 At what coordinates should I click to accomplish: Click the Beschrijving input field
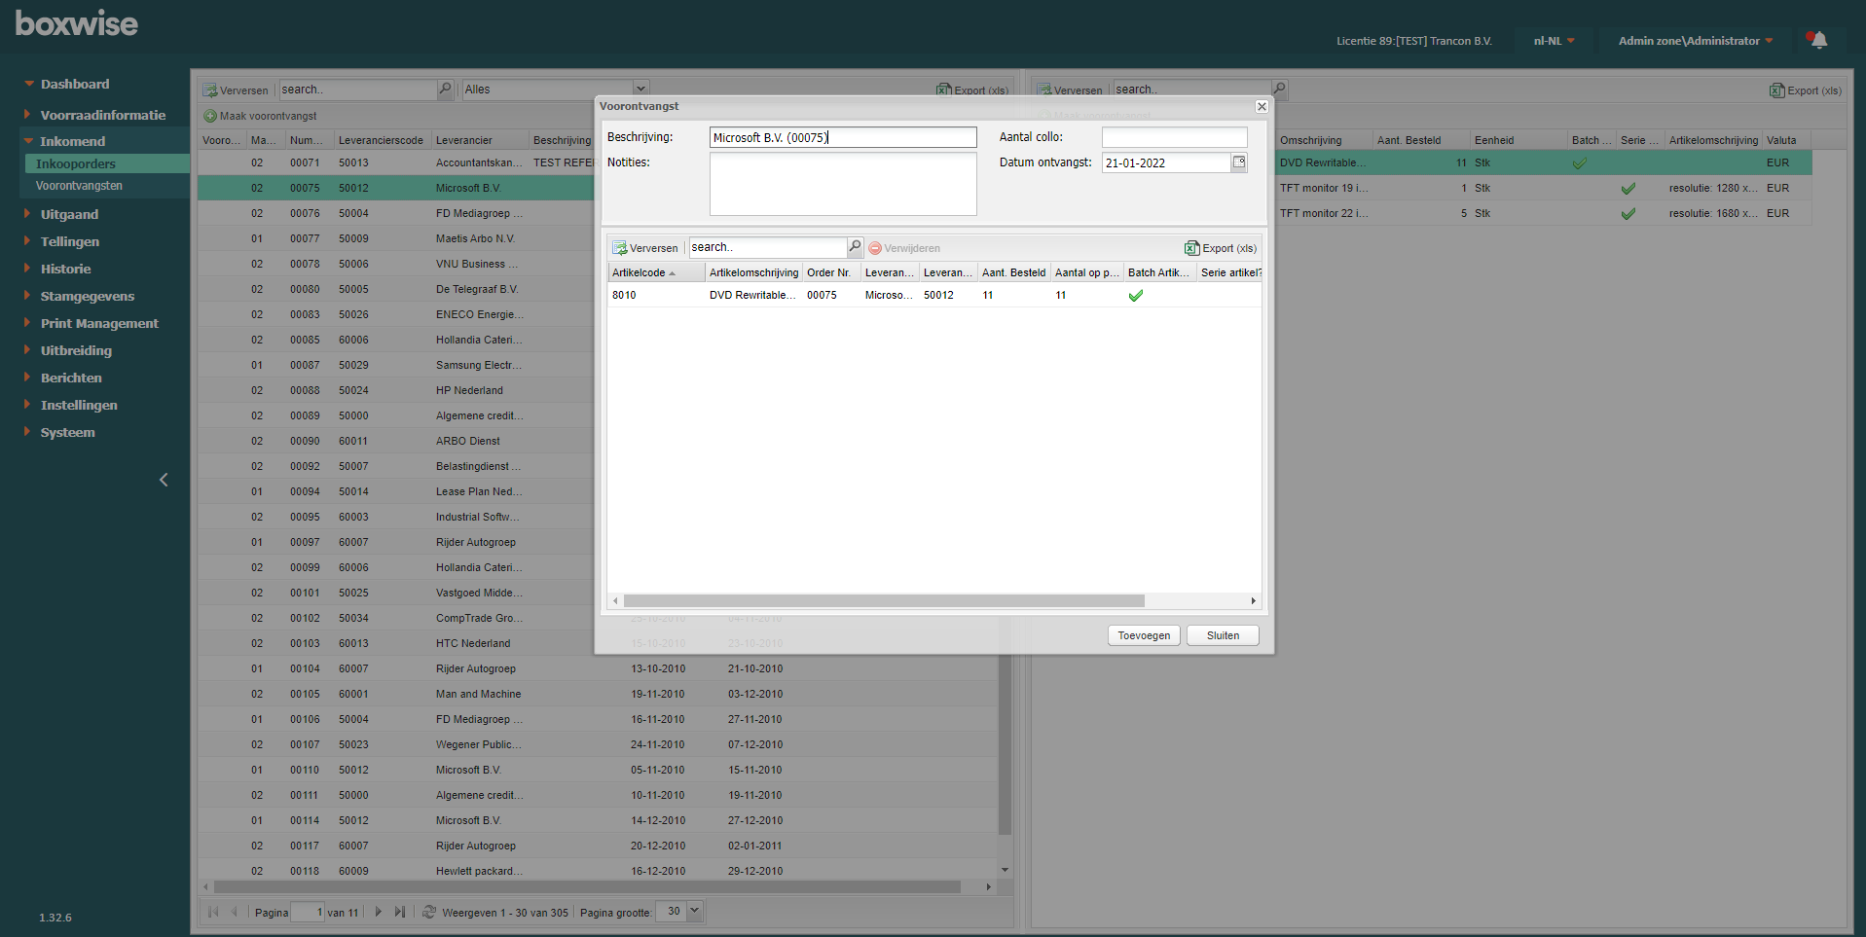843,137
